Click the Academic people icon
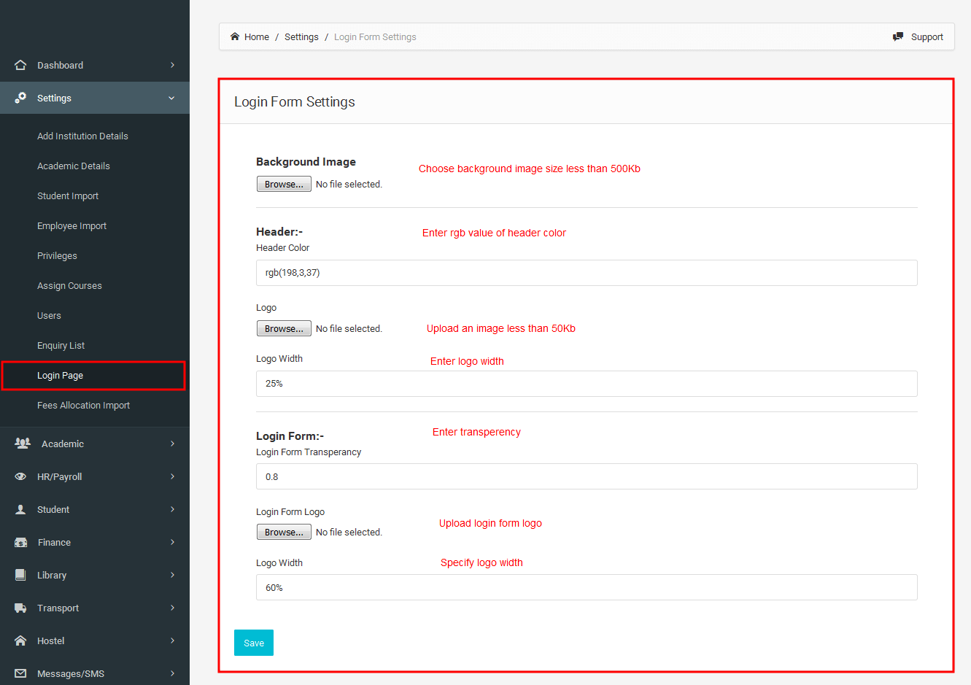The height and width of the screenshot is (685, 971). (x=23, y=444)
